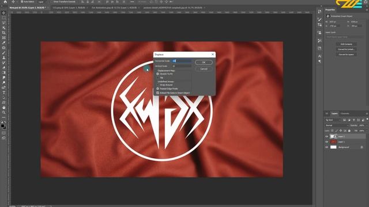Select the Clone Stamp tool
The height and width of the screenshot is (207, 369).
coord(3,57)
